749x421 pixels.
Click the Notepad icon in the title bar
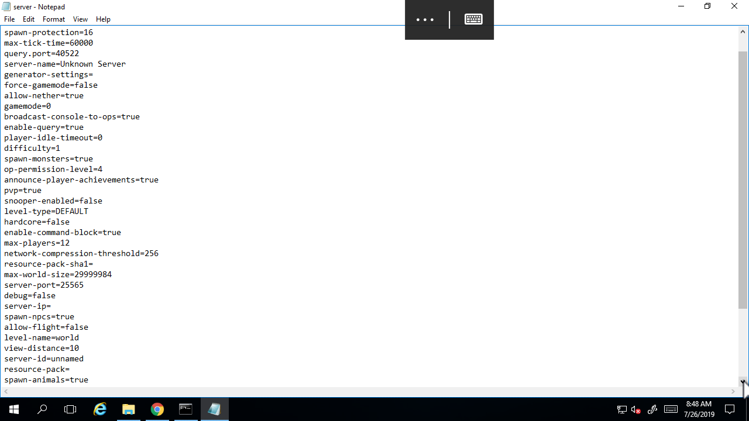click(6, 6)
